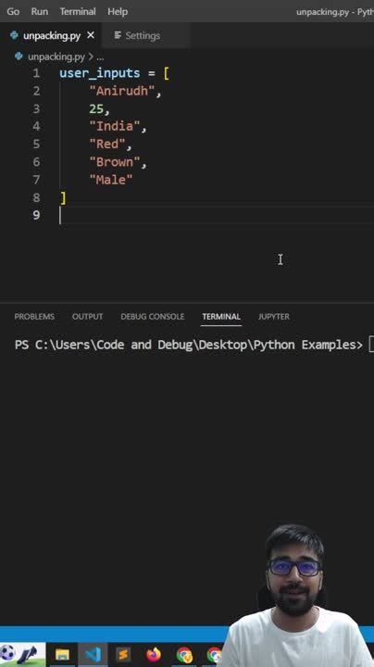Viewport: 374px width, 667px height.
Task: Open the Help menu
Action: [118, 11]
